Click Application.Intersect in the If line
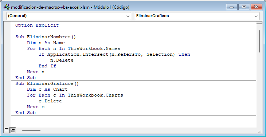The image size is (266, 137). point(78,54)
